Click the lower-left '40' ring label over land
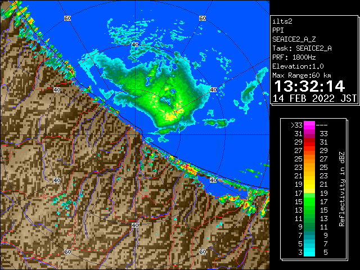Viewport: 360px width, 270px height. click(x=57, y=181)
